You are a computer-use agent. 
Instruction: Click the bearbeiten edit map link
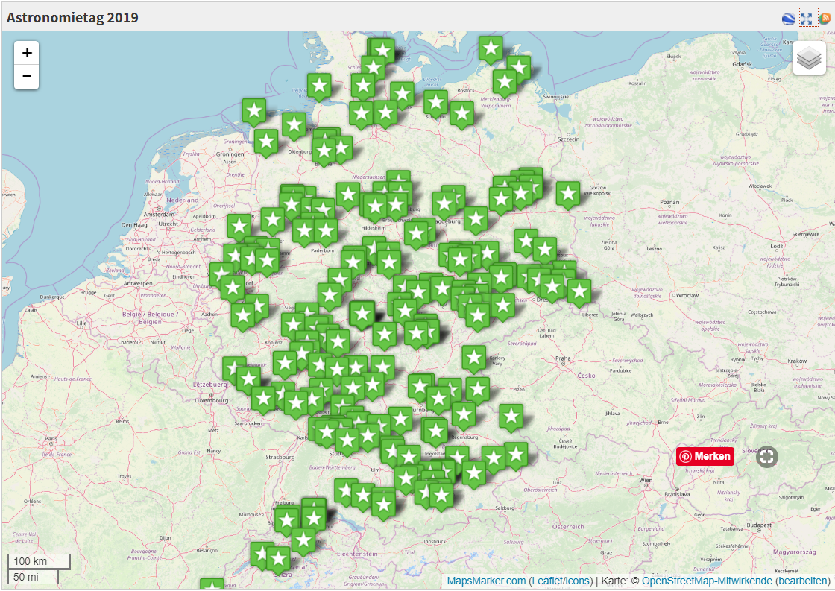[803, 581]
